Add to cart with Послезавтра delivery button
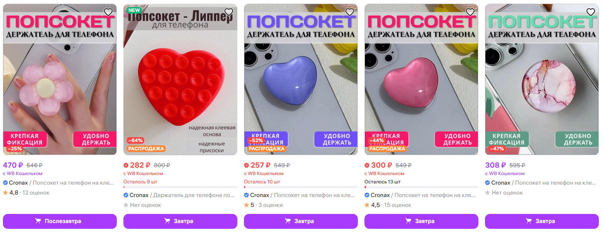 (60, 221)
